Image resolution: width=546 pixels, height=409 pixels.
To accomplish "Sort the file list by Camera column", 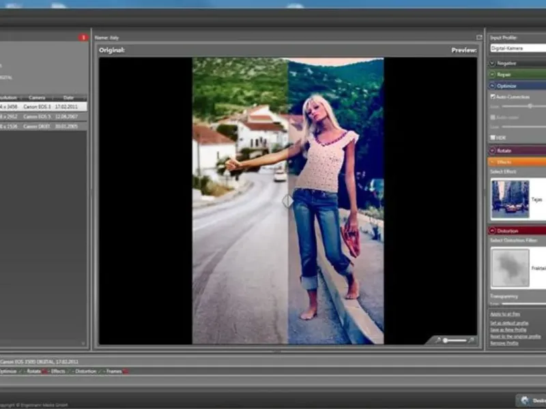I will click(37, 97).
